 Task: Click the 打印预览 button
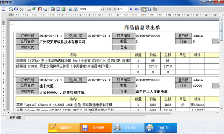(129, 128)
